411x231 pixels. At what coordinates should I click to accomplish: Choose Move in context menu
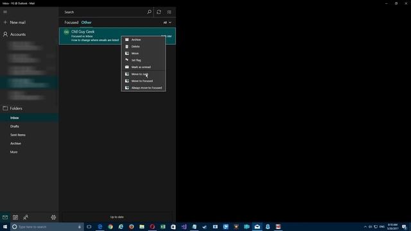(x=143, y=53)
